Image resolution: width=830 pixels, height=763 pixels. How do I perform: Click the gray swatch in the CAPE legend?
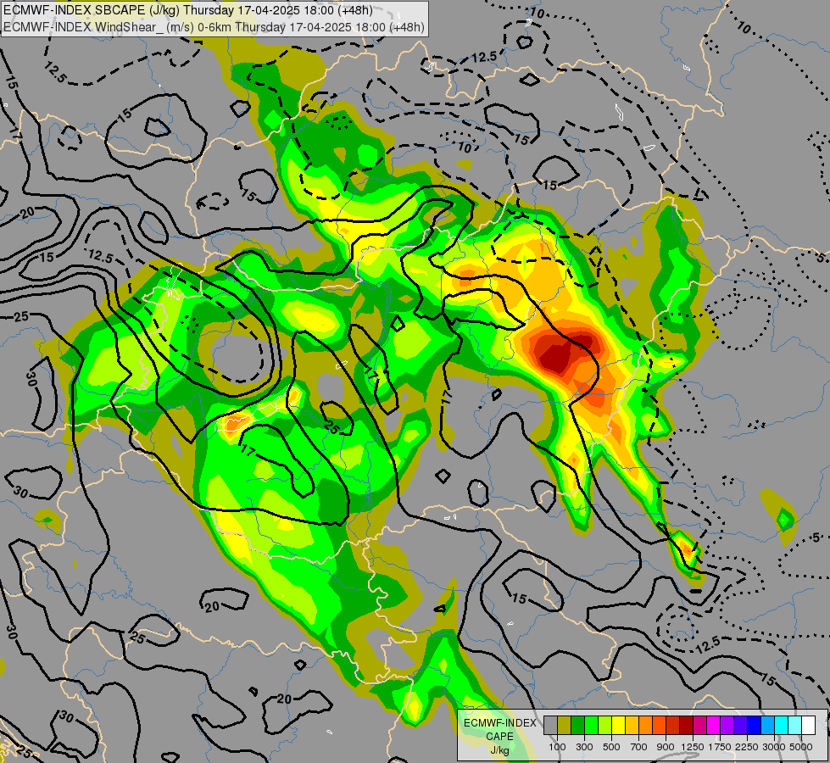[550, 726]
